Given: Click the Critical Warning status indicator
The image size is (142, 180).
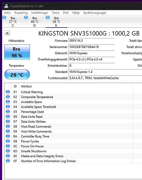Looking at the screenshot, I should click(8, 92).
